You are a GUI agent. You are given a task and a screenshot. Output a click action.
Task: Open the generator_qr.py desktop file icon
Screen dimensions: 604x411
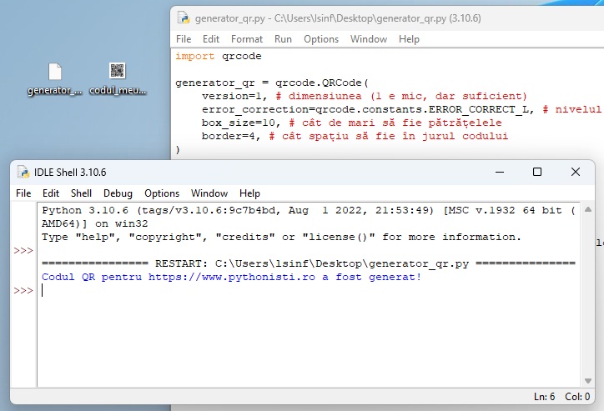pos(55,73)
